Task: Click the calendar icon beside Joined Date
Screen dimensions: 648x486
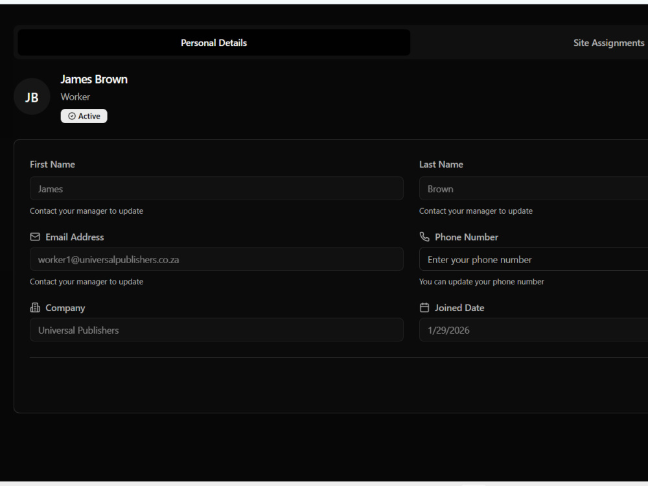Action: coord(424,307)
